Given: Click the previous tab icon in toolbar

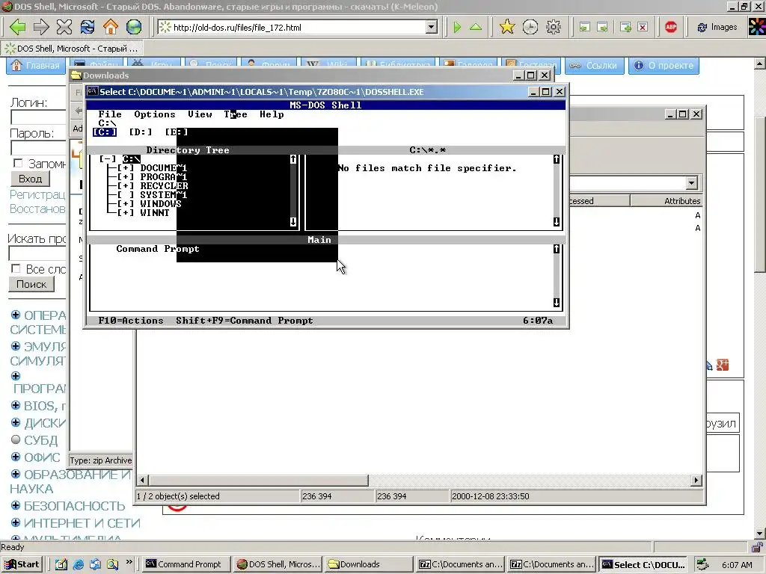Looking at the screenshot, I should [x=584, y=28].
